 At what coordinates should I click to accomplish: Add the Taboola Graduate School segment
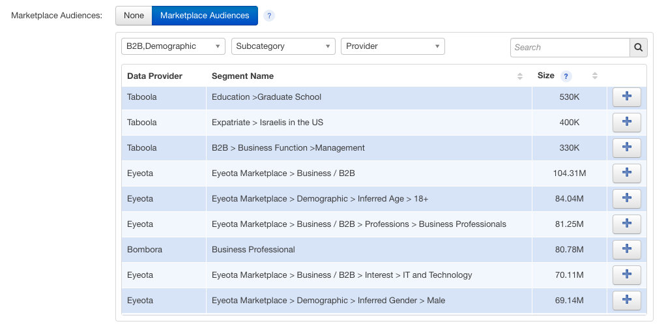pyautogui.click(x=626, y=97)
